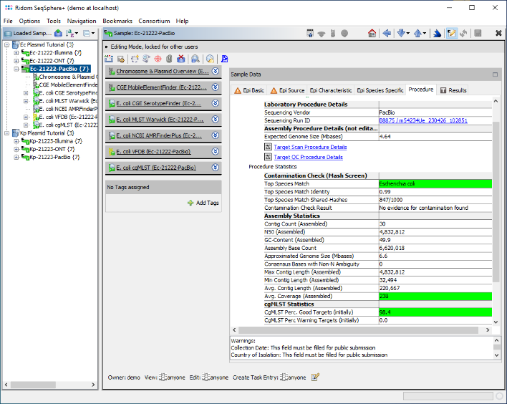Click the blue back arrow icon
The width and height of the screenshot is (507, 404).
click(x=387, y=34)
